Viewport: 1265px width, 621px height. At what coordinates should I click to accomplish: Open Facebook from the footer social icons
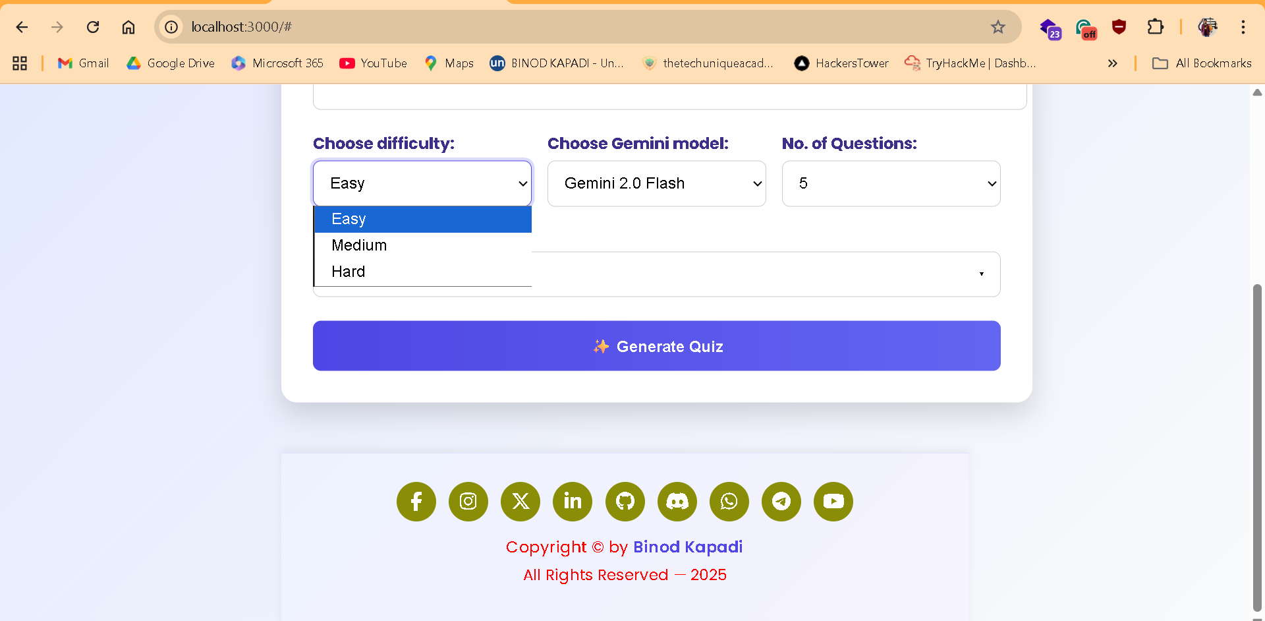point(416,502)
